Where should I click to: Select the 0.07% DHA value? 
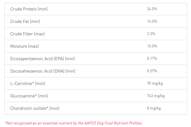[x=152, y=71]
